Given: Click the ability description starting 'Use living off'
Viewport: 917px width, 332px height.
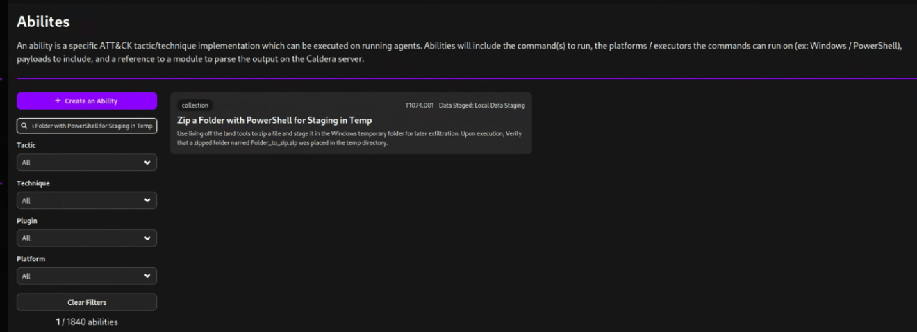Looking at the screenshot, I should pos(347,138).
